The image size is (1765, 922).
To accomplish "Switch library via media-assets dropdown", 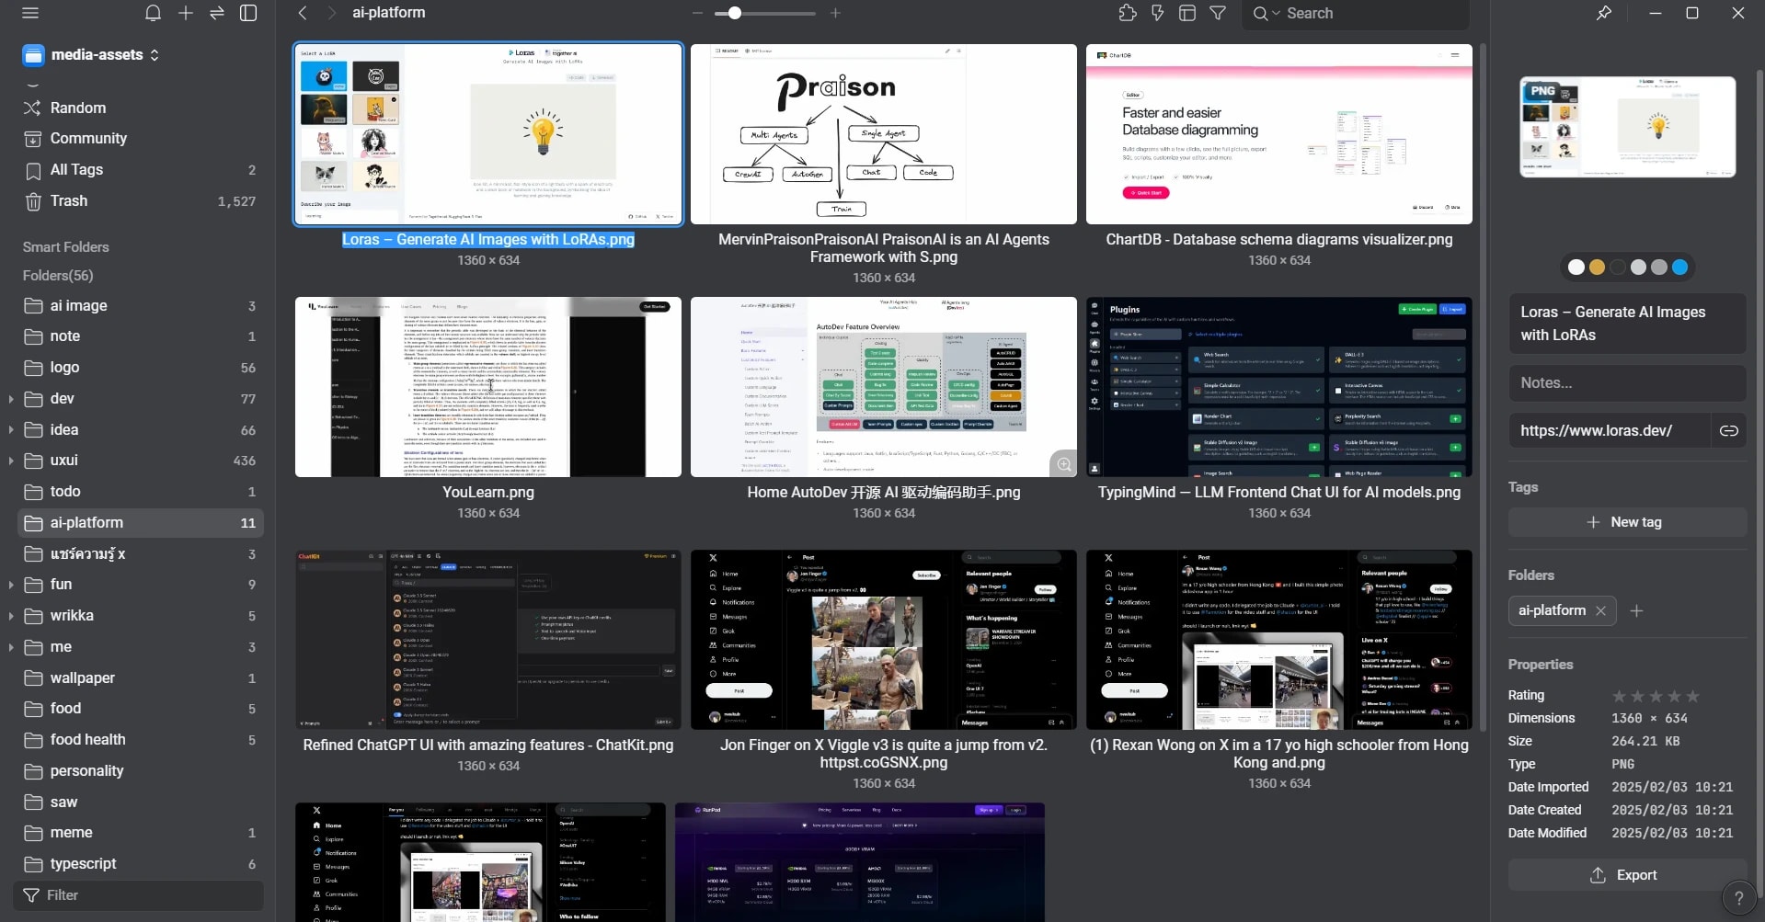I will tap(91, 55).
